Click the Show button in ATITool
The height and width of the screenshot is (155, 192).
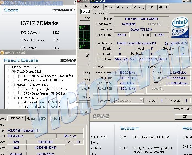point(84,97)
